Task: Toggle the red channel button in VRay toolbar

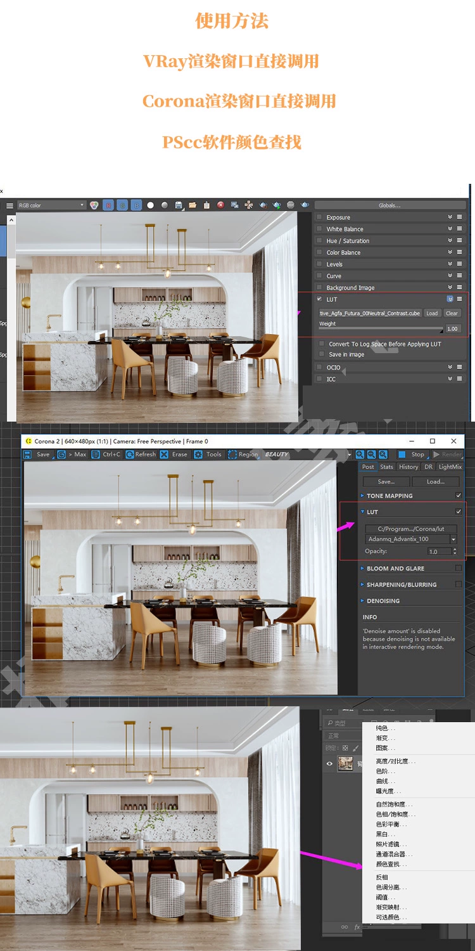Action: click(108, 205)
